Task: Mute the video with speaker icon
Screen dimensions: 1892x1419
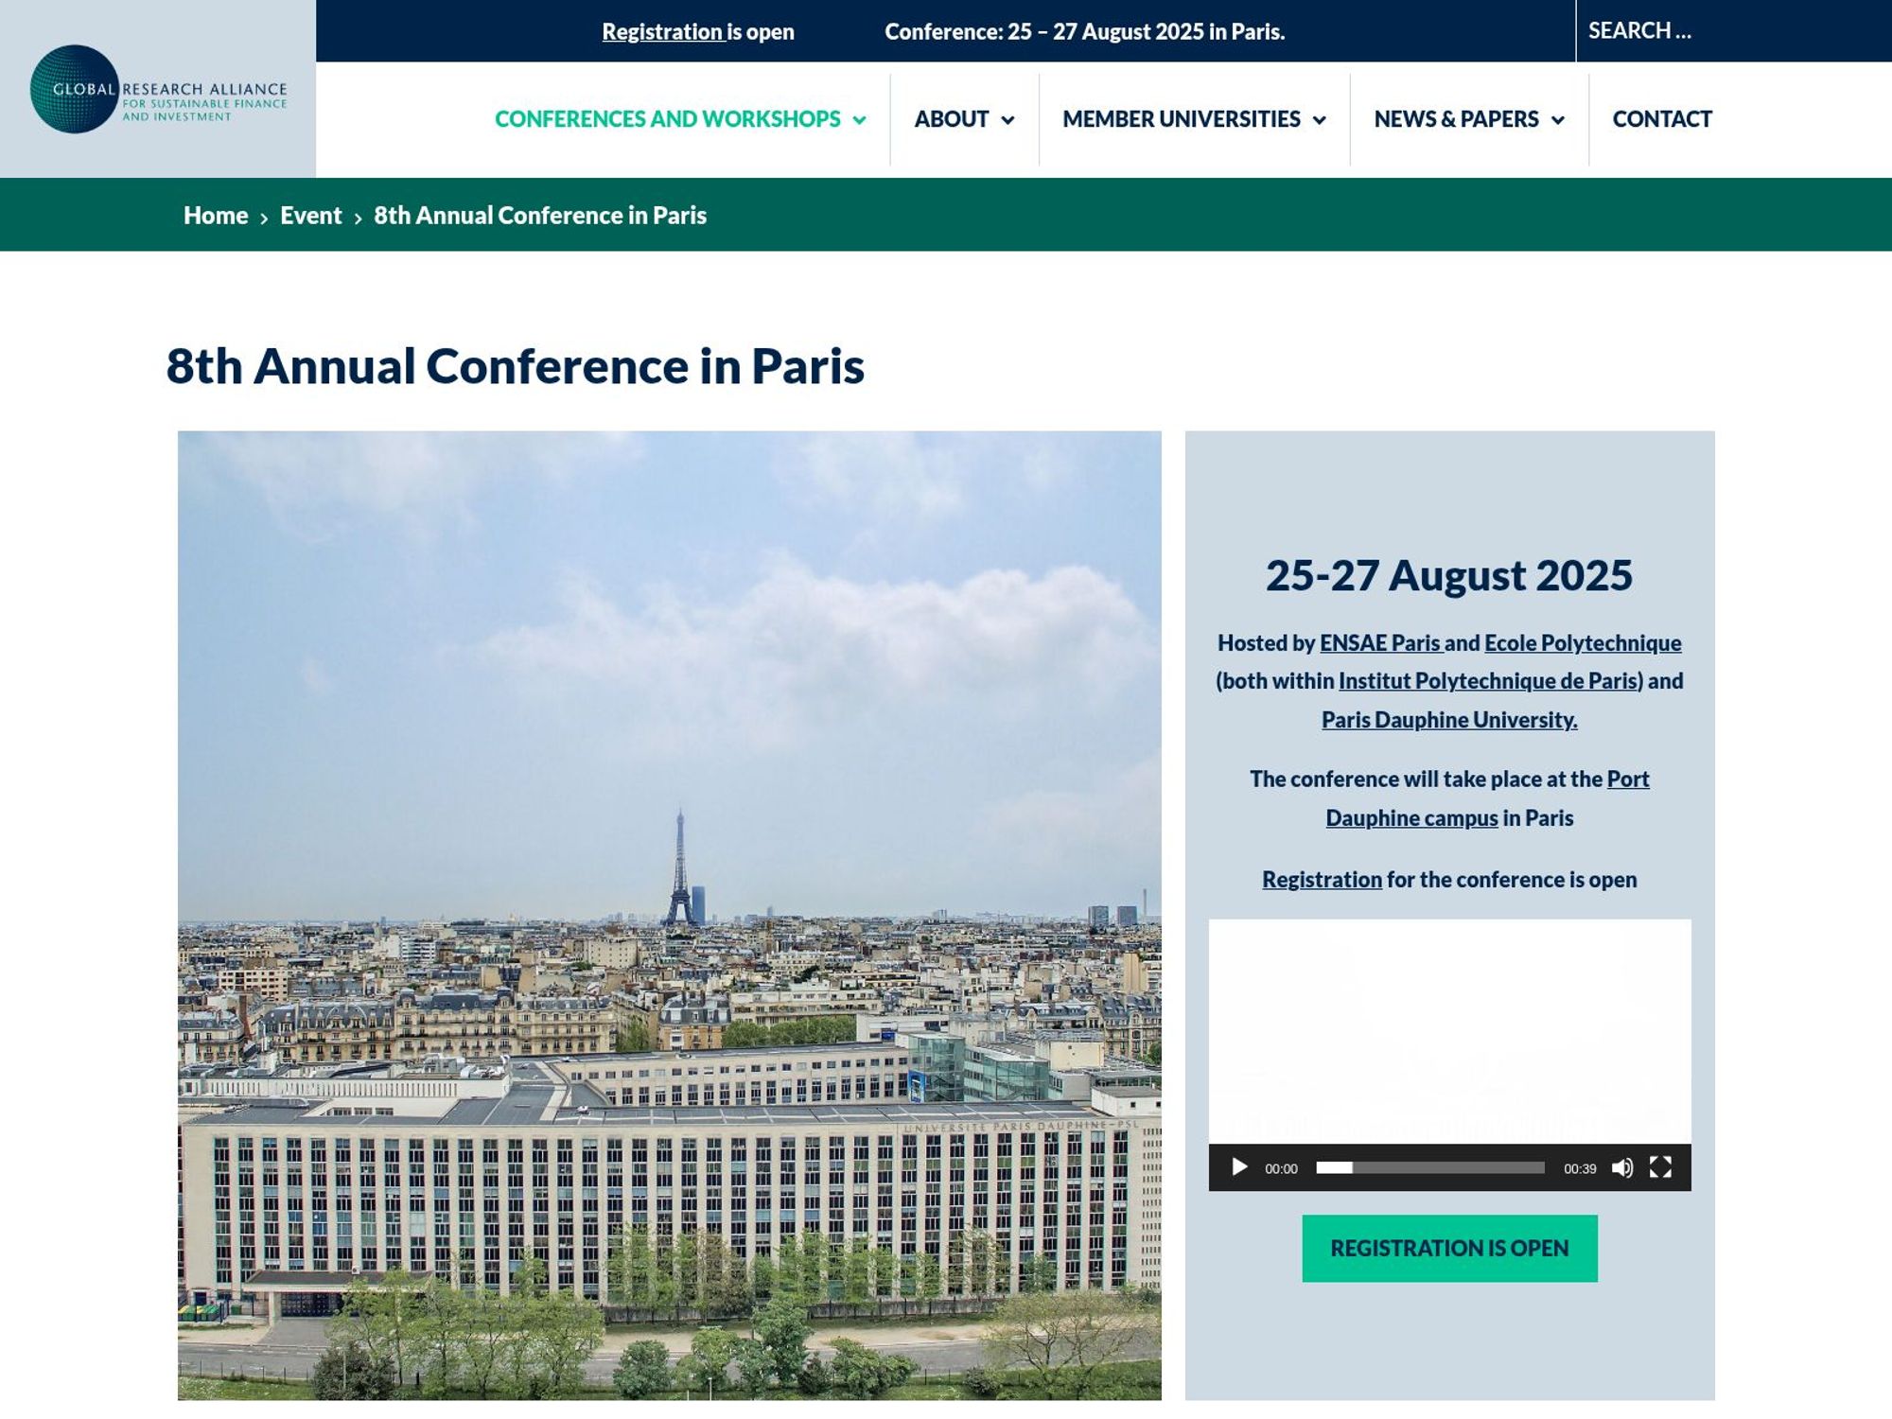Action: [1622, 1167]
